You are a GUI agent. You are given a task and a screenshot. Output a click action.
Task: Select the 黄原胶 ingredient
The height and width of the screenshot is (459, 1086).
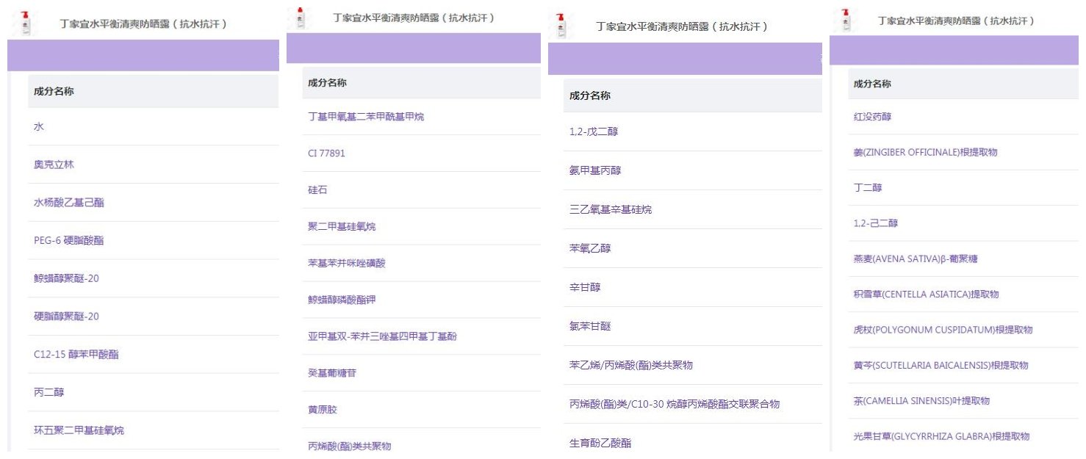coord(322,409)
